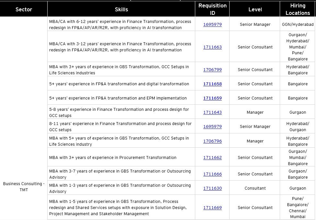Open requisition link 1711662

(212, 158)
